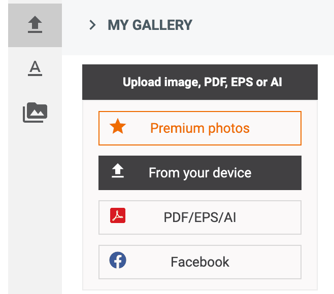334x294 pixels.
Task: Select the PDF/EPS/AI upload option
Action: pyautogui.click(x=200, y=217)
